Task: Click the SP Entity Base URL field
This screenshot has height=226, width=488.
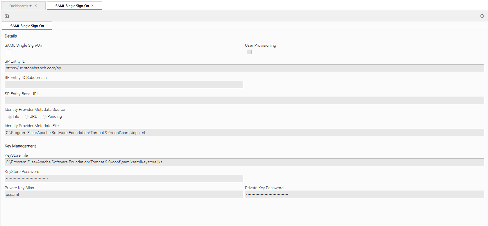Action: click(x=244, y=100)
